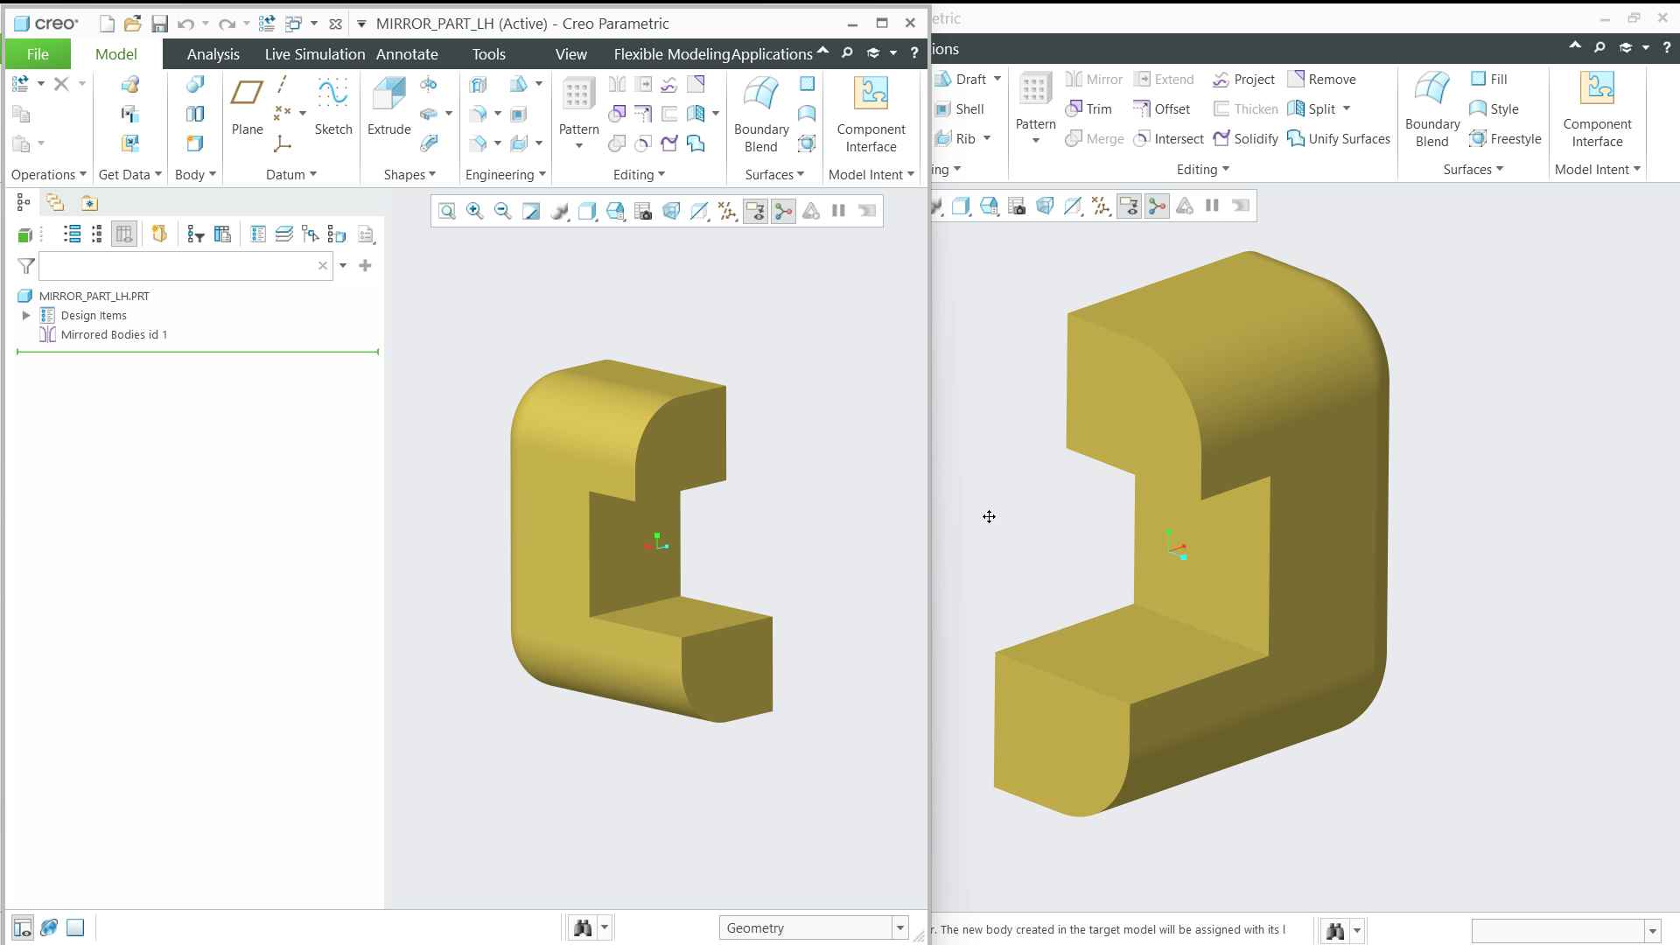Click the Save icon in quick access toolbar
The image size is (1680, 945).
159,24
